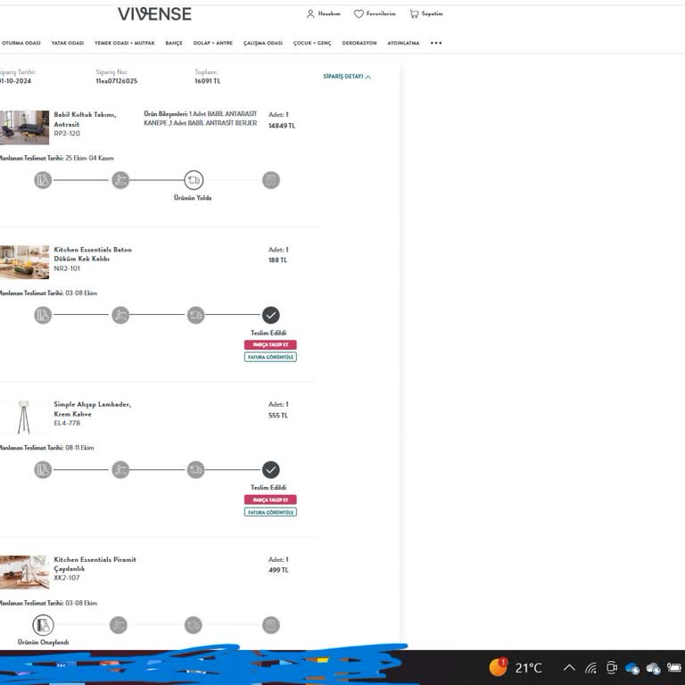This screenshot has height=685, width=685.
Task: Click product name Babil Koltuk Takımı, Antrasit
Action: click(x=85, y=120)
